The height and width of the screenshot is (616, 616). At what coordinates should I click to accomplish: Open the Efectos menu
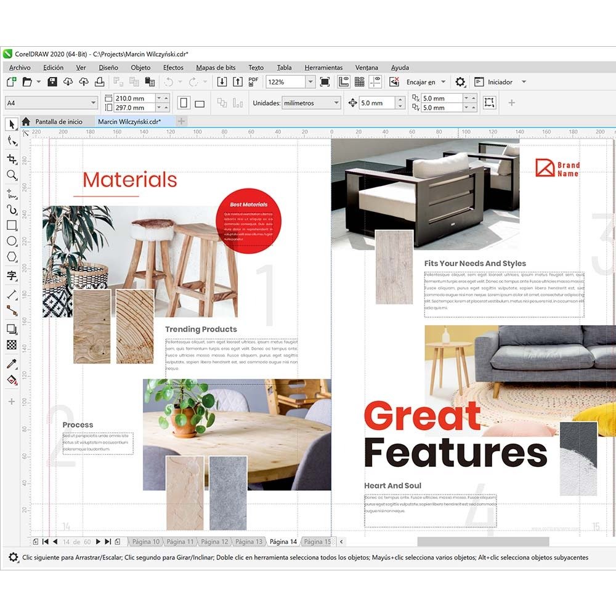point(173,68)
